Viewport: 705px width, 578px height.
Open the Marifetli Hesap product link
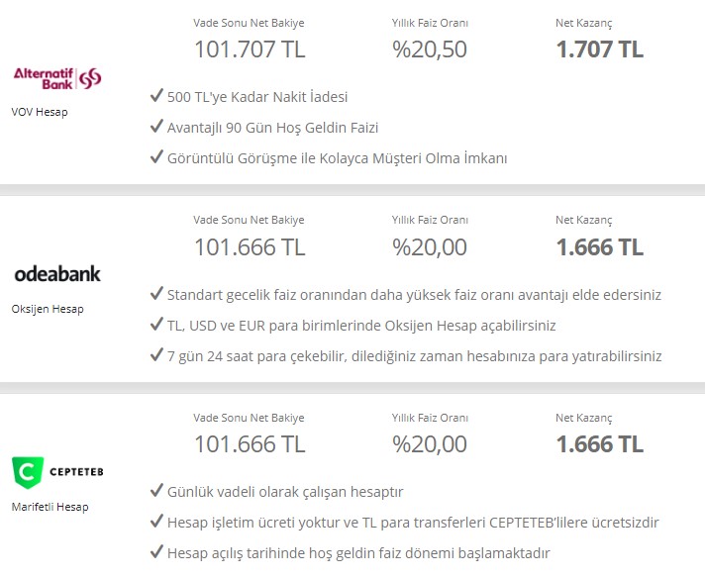tap(50, 507)
